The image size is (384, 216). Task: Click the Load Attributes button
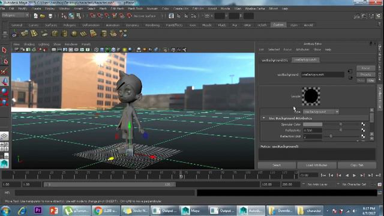click(317, 166)
